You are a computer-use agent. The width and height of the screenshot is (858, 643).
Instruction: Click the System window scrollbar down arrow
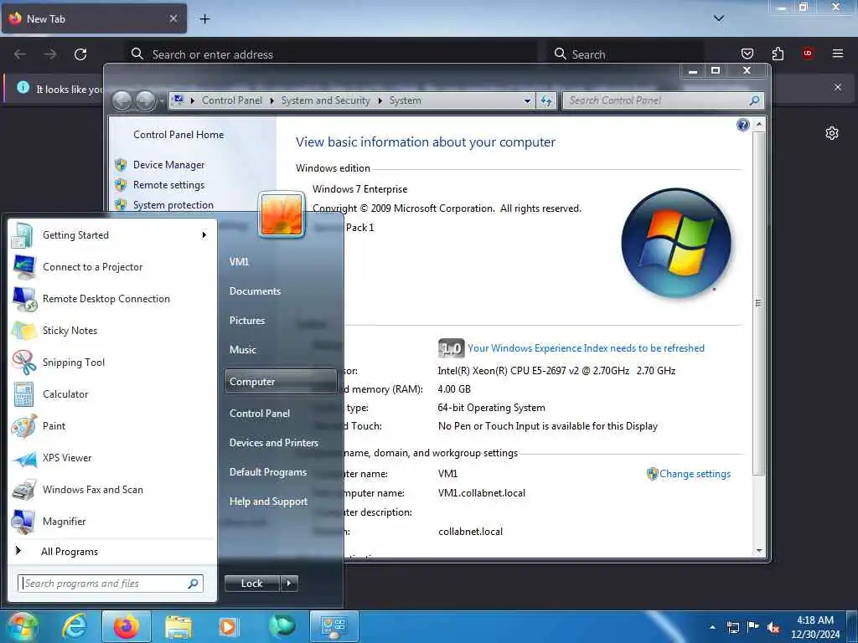point(759,551)
